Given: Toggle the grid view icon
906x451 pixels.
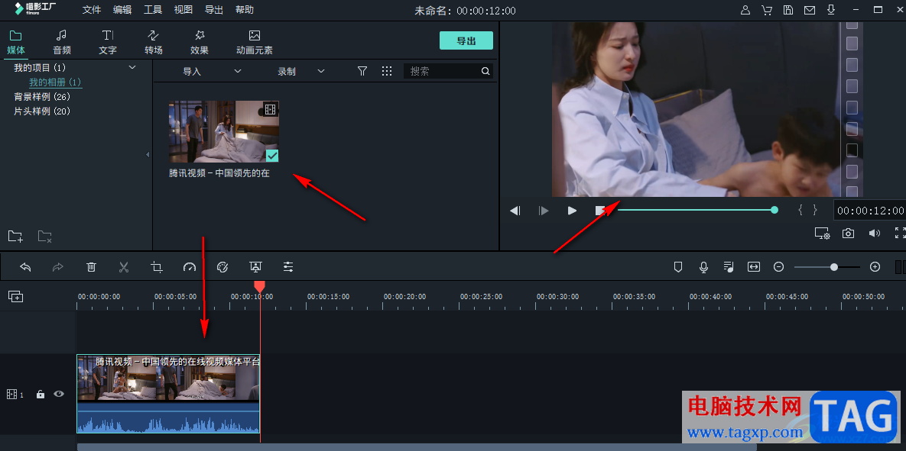Looking at the screenshot, I should point(387,71).
